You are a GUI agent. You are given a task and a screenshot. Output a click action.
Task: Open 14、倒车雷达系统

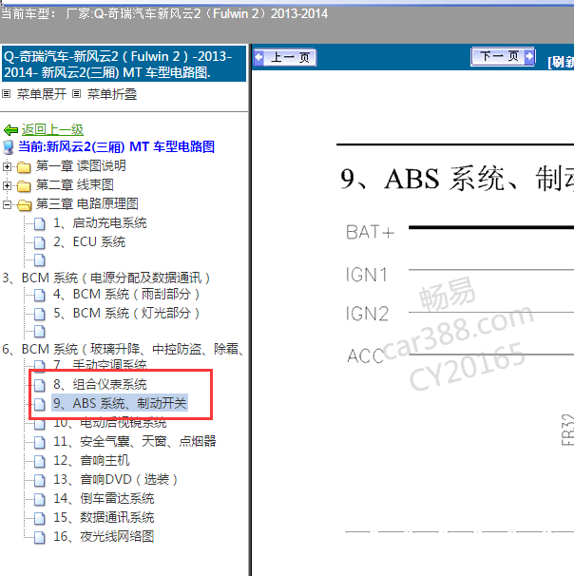coord(104,498)
